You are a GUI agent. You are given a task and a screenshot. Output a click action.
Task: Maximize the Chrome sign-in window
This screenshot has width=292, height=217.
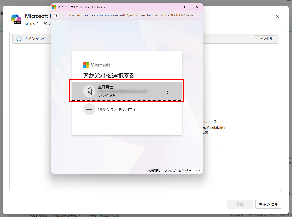(x=186, y=7)
